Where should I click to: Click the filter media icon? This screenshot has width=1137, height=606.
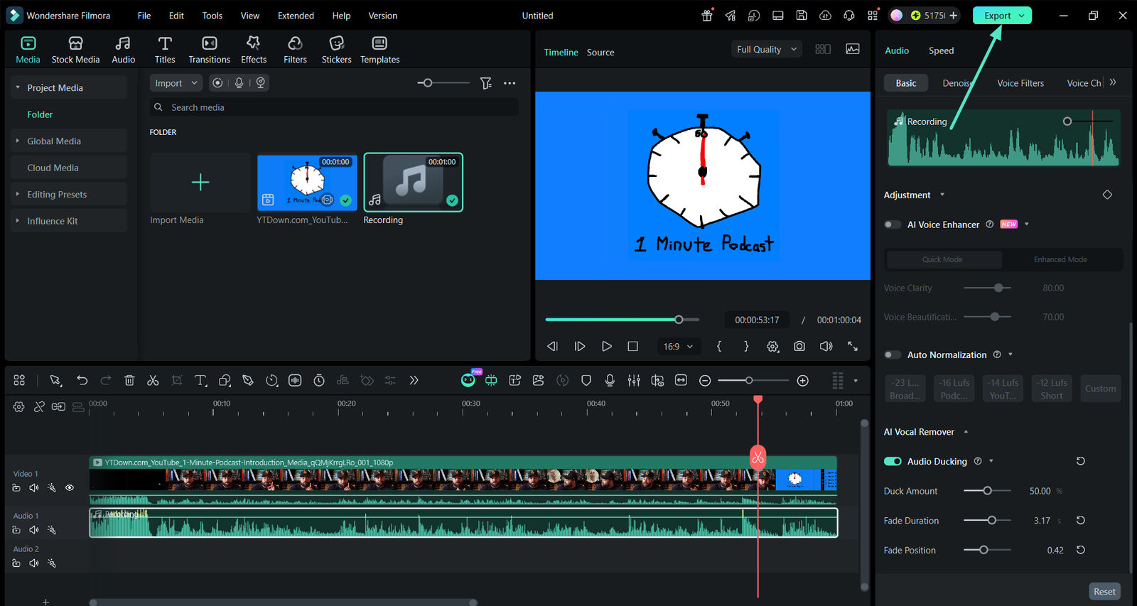point(486,83)
